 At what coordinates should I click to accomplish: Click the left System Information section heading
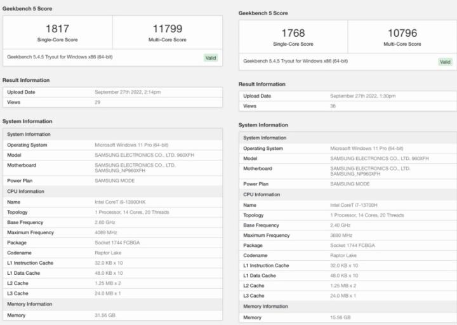(27, 121)
